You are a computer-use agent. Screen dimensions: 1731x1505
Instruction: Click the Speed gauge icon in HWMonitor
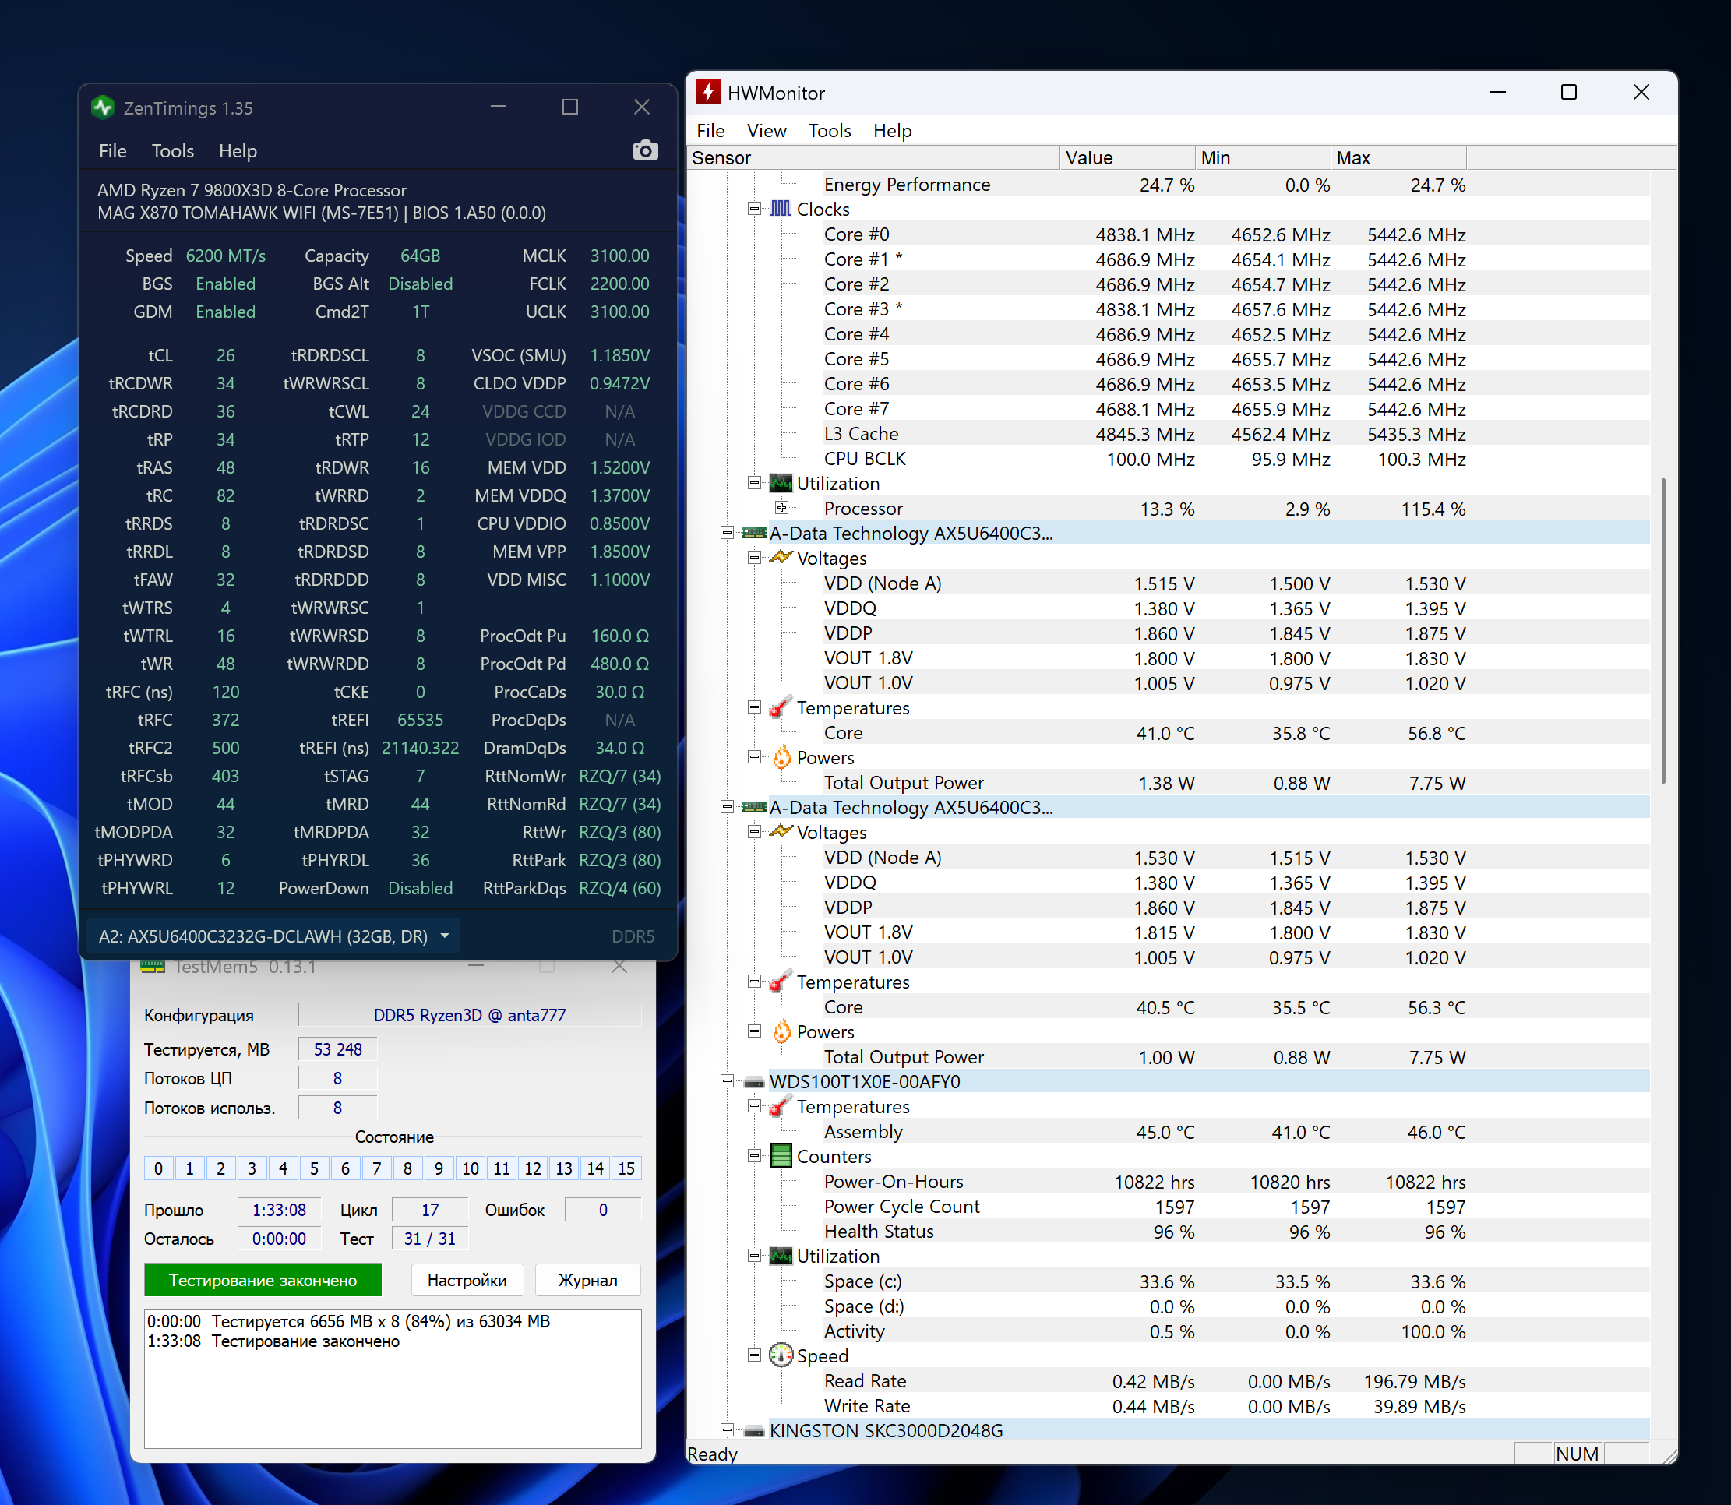tap(781, 1355)
